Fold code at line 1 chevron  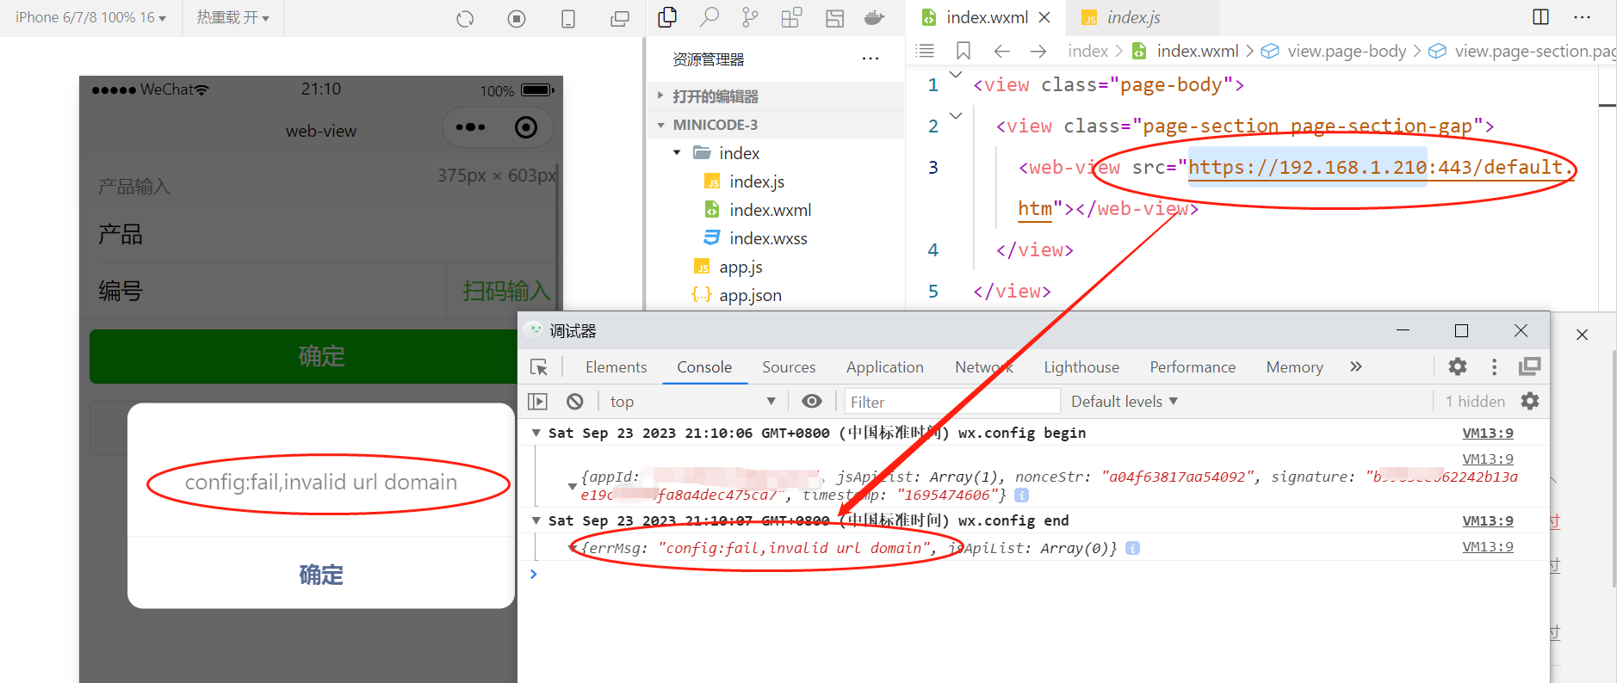tap(956, 75)
